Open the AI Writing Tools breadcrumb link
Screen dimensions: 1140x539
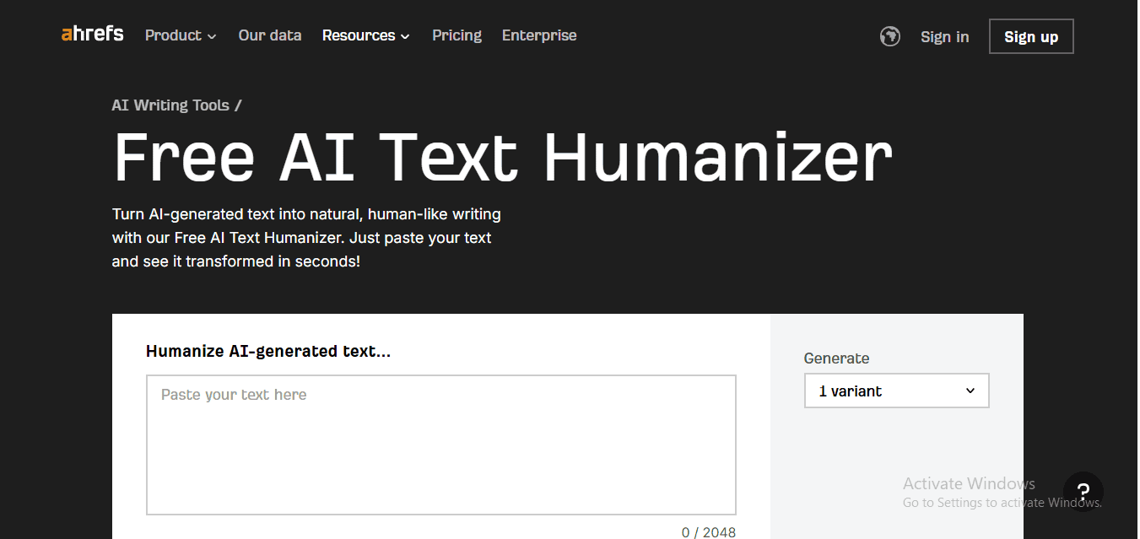click(170, 105)
